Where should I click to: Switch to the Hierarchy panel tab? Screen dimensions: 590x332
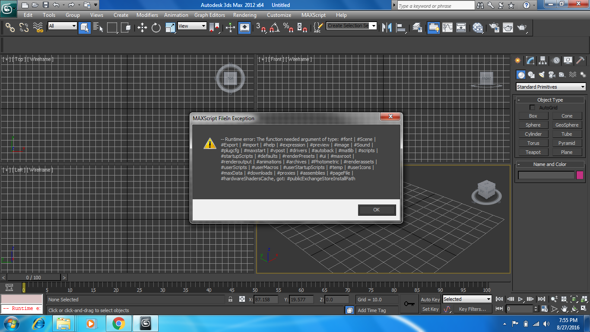543,61
